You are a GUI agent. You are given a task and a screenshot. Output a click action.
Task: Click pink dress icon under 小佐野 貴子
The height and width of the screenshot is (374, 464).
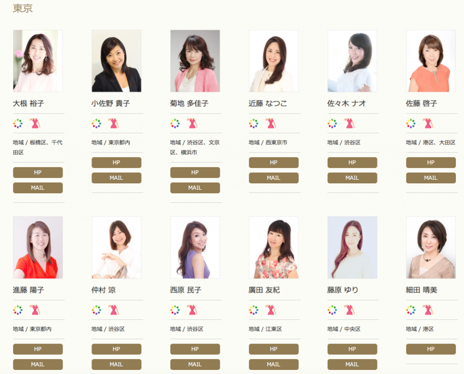point(113,123)
